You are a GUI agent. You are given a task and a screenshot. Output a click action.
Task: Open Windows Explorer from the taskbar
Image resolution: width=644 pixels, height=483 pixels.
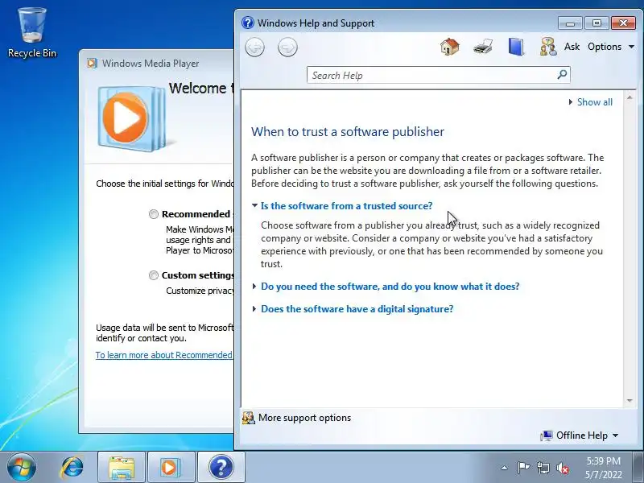tap(122, 468)
